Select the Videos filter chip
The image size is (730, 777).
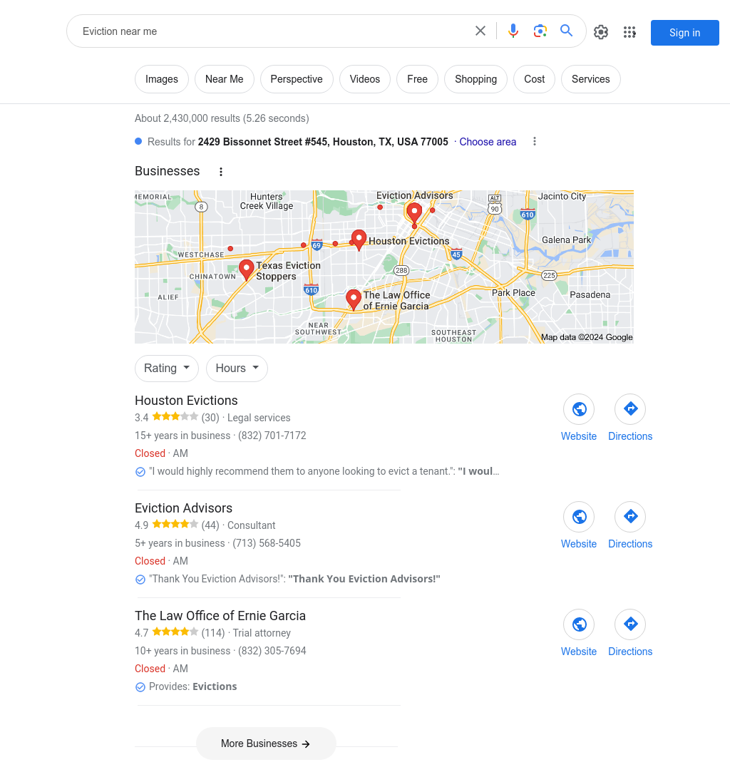click(365, 79)
